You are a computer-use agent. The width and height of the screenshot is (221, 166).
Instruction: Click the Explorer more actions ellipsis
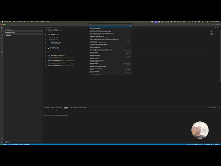41,27
